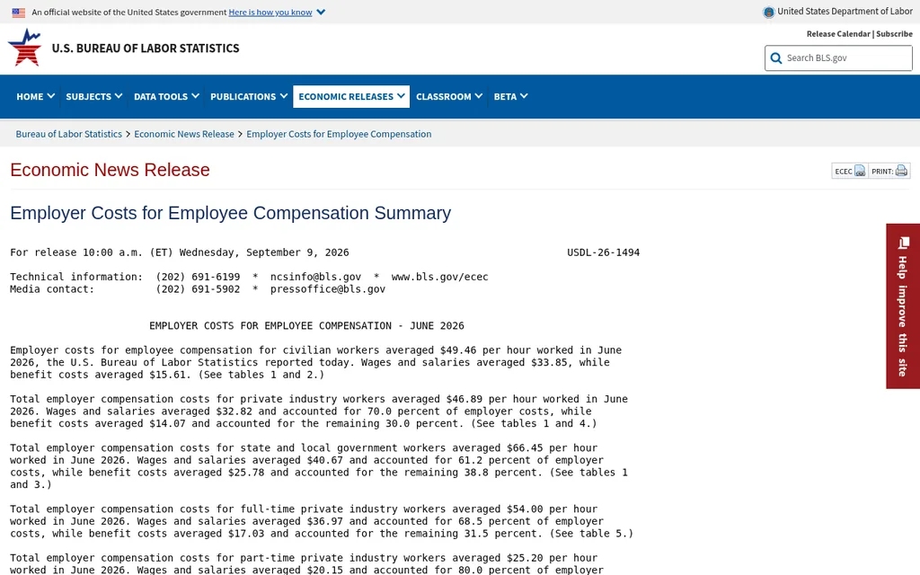Click the US flag icon
This screenshot has width=920, height=575.
tap(19, 13)
